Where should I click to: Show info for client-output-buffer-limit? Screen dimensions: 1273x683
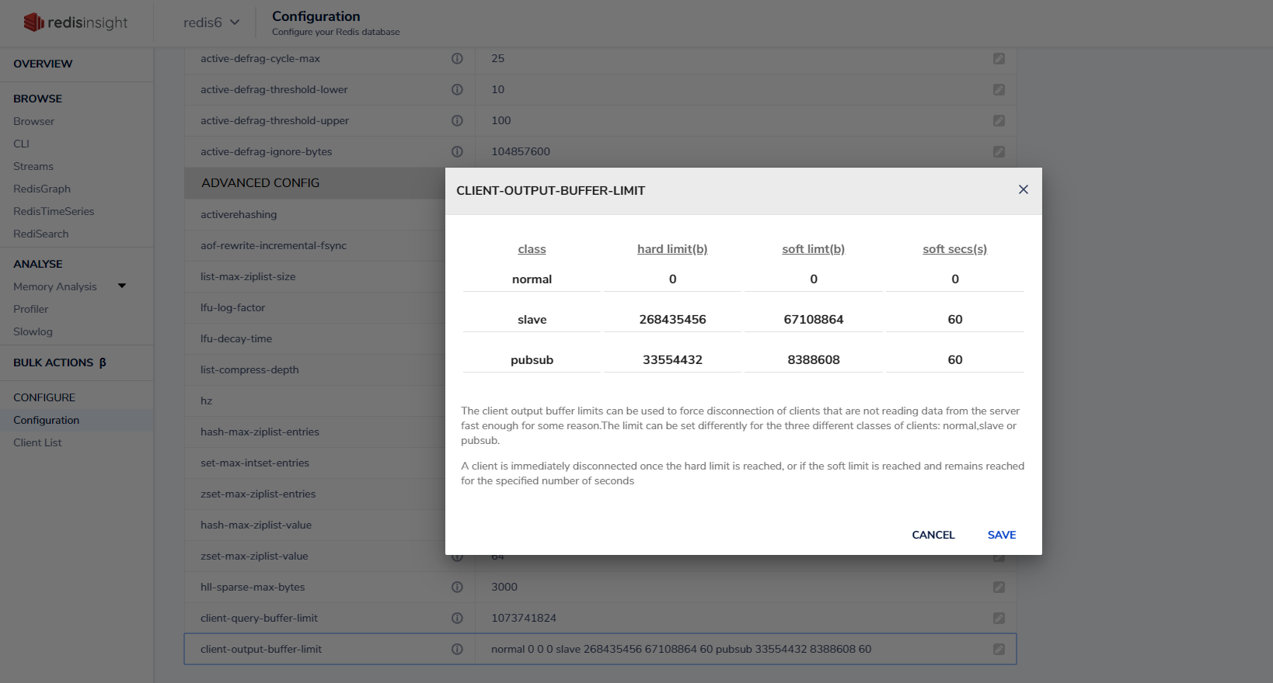pyautogui.click(x=457, y=649)
